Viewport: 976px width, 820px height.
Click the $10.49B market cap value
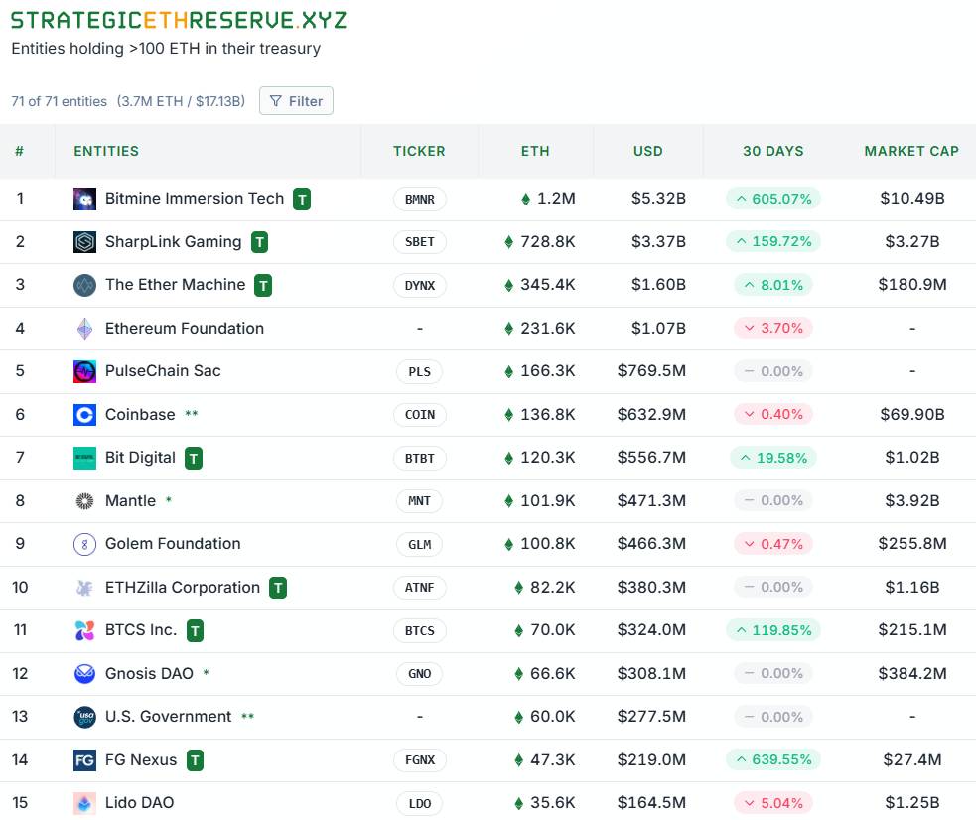point(912,198)
